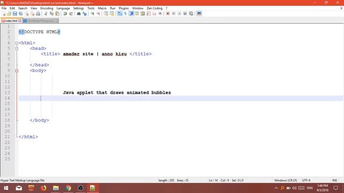This screenshot has height=193, width=344.
Task: Click the Close All toolbar icon
Action: coord(32,13)
